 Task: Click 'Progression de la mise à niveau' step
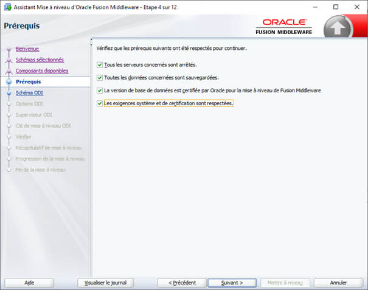tap(50, 159)
